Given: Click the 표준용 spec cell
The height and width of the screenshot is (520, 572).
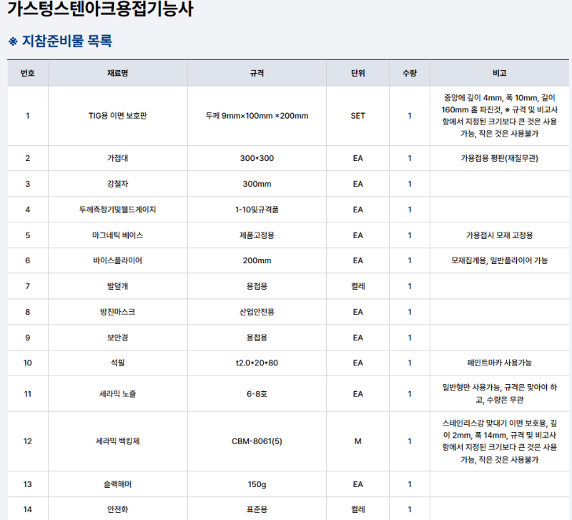Looking at the screenshot, I should point(257,509).
